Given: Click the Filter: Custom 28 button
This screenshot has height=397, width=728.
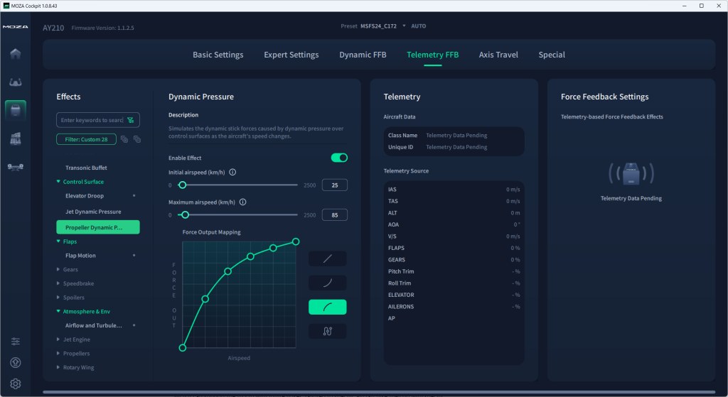Looking at the screenshot, I should (x=86, y=139).
